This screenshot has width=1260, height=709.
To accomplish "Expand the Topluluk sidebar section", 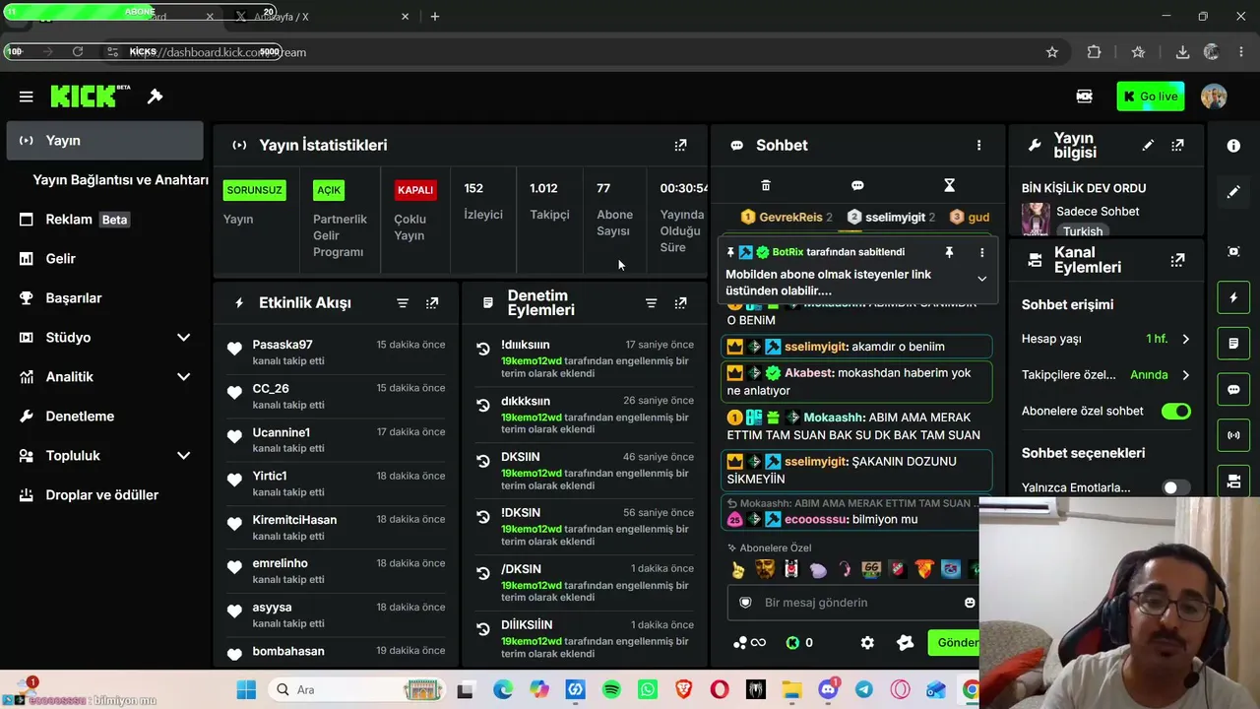I will [x=183, y=456].
